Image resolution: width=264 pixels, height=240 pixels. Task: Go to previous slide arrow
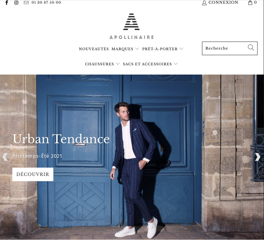tap(5, 157)
